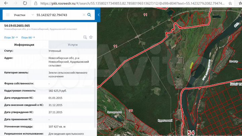
Task: Open the План КК link
Action: 28,38
